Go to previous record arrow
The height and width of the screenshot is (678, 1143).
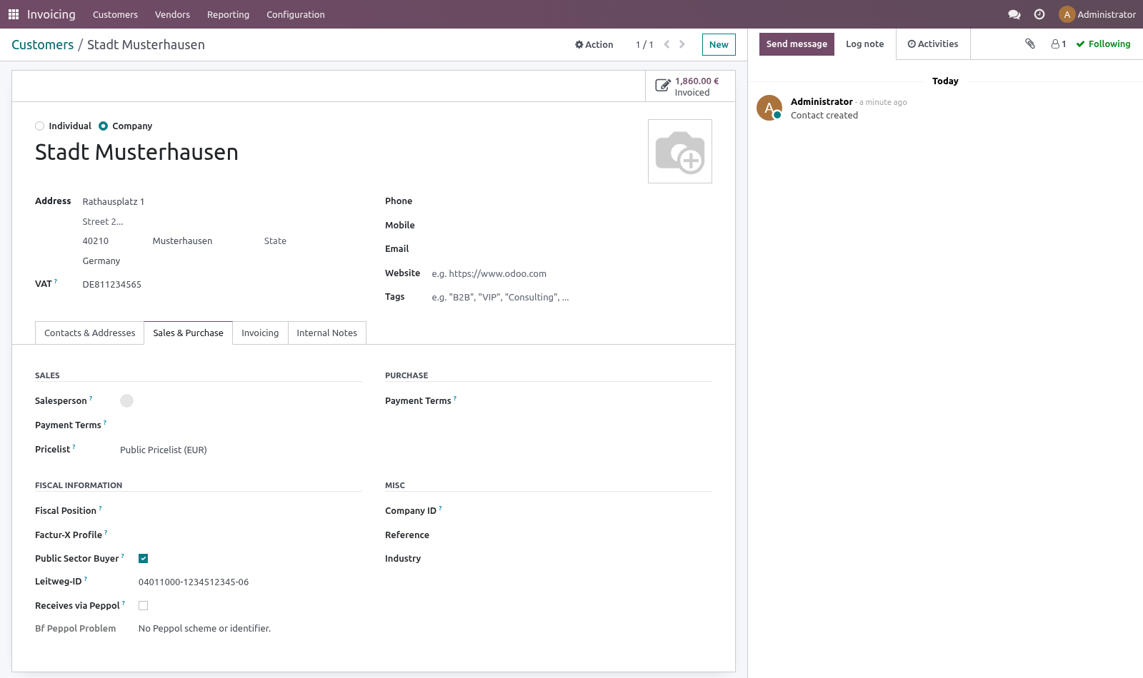click(x=667, y=44)
